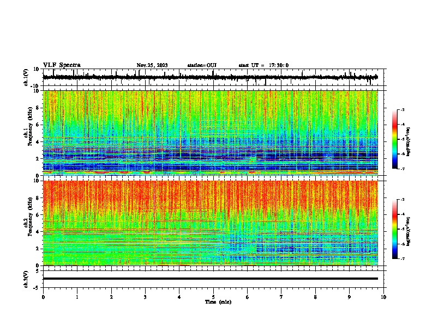
Task: Click the "-5" tick on ch.3(V) axis
Action: click(37, 288)
